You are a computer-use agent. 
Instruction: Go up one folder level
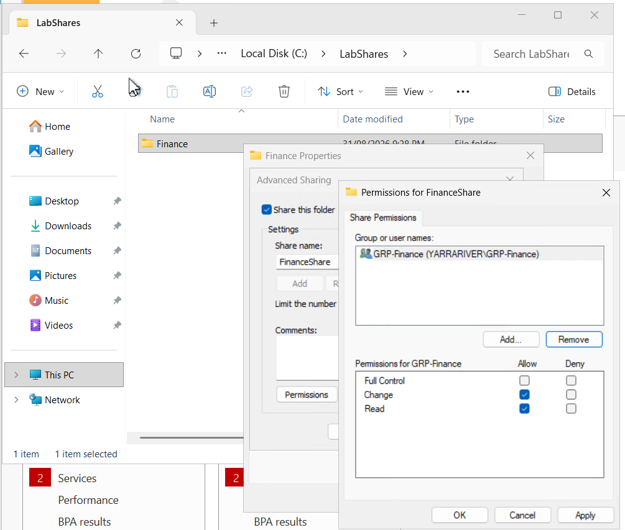pos(98,54)
